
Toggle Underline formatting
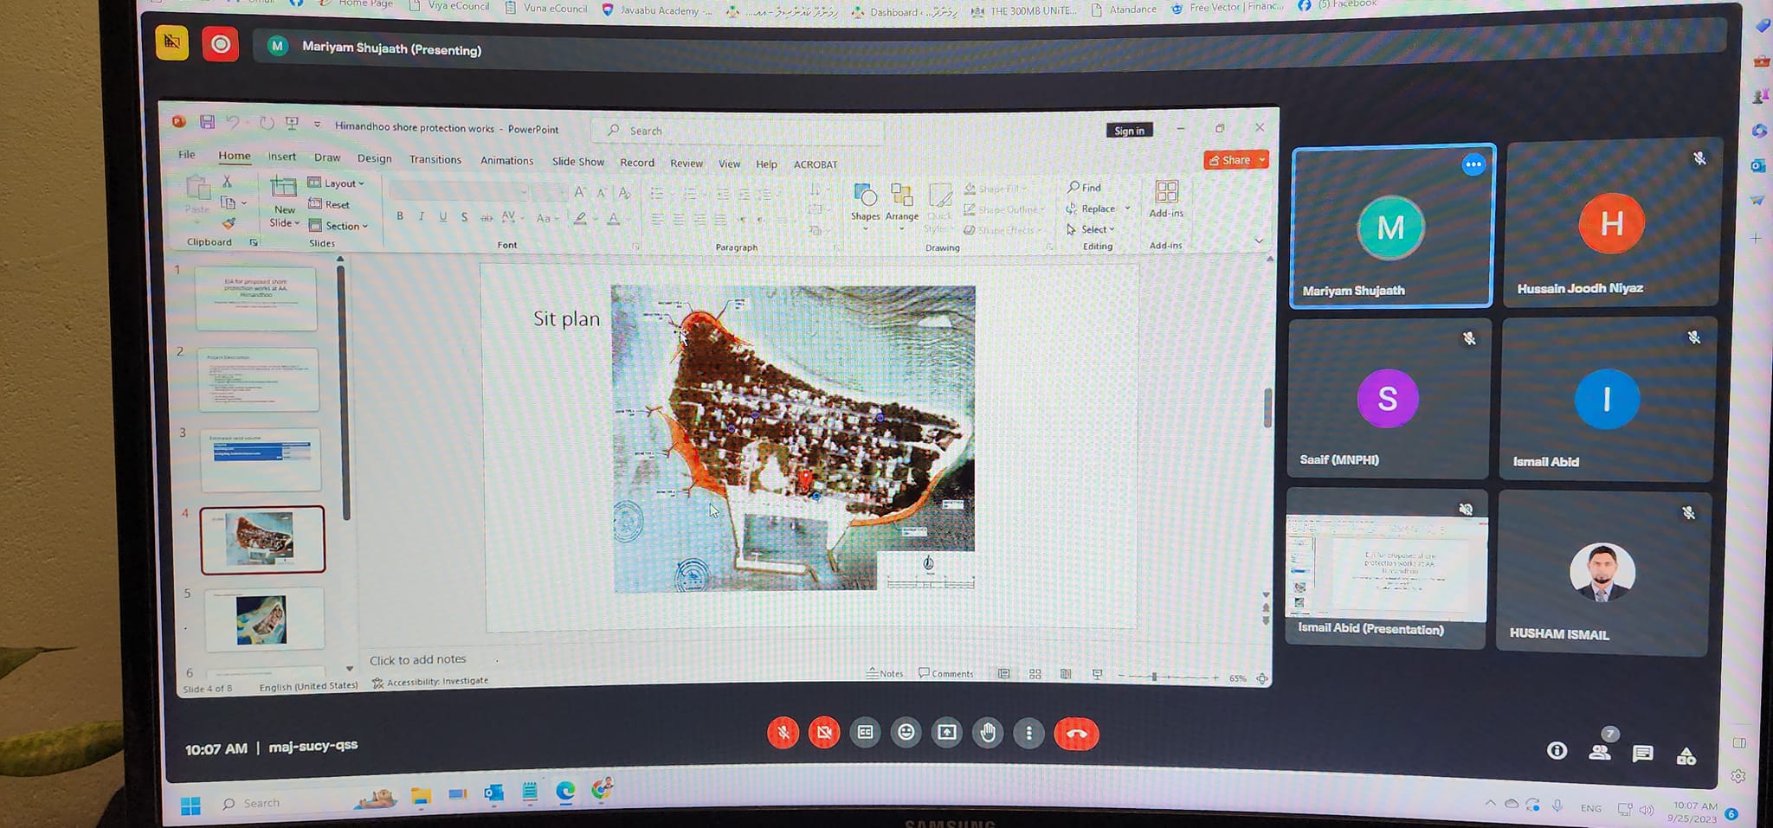(442, 216)
